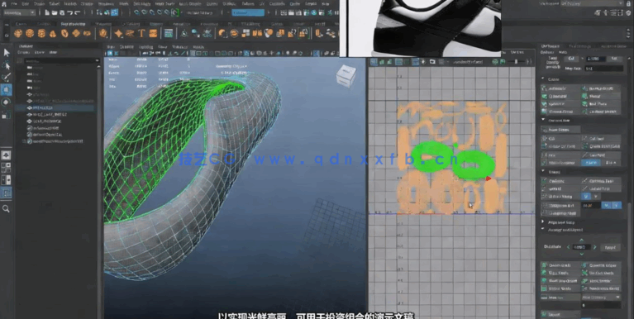
Task: Click the blue table-like icon on shelf
Action: 169,34
